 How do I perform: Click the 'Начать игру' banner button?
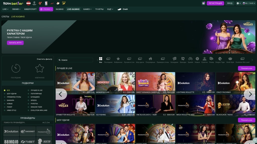pyautogui.click(x=15, y=43)
